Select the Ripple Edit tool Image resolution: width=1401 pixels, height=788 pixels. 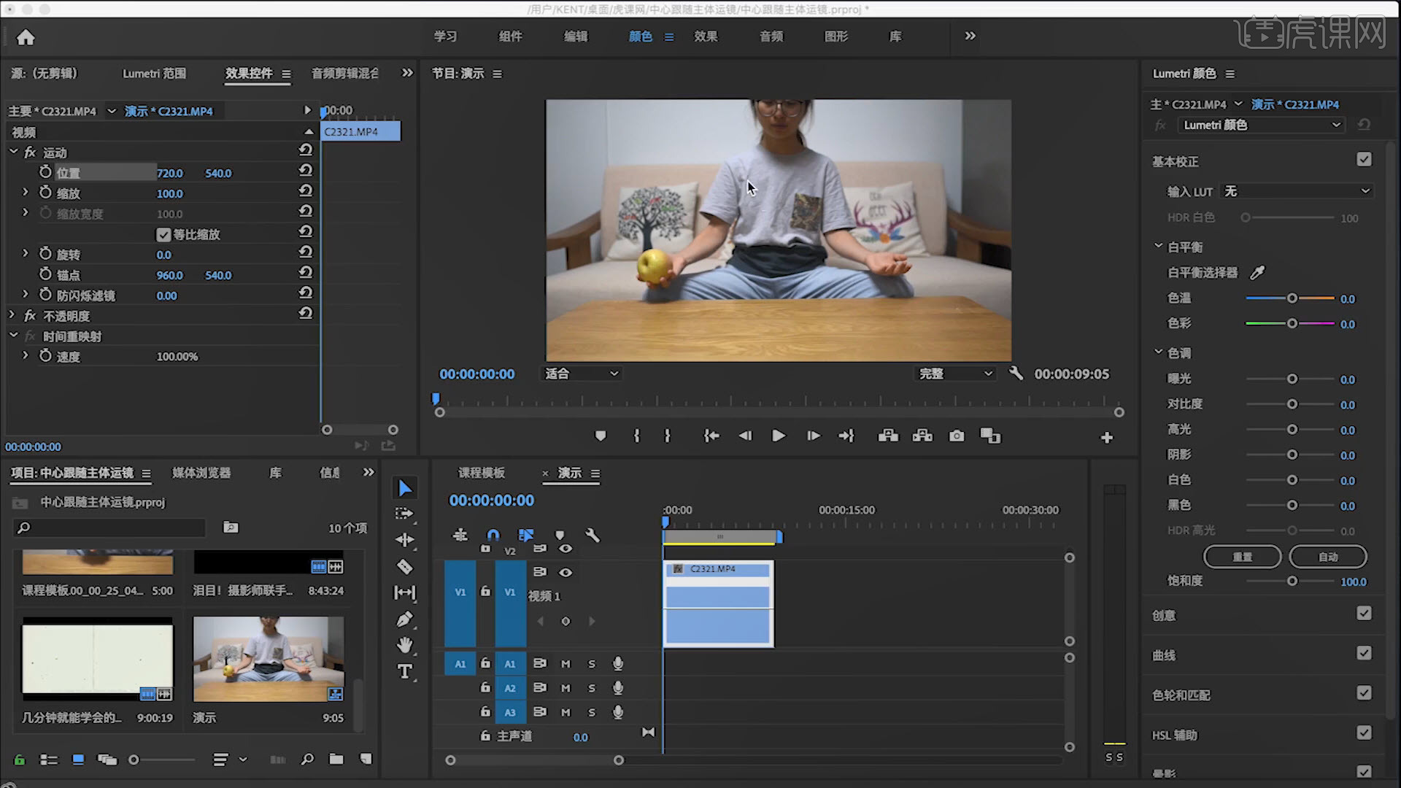[404, 540]
